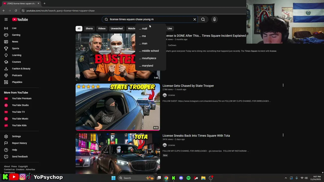Open Discord from the taskbar
The height and width of the screenshot is (182, 324).
(181, 178)
